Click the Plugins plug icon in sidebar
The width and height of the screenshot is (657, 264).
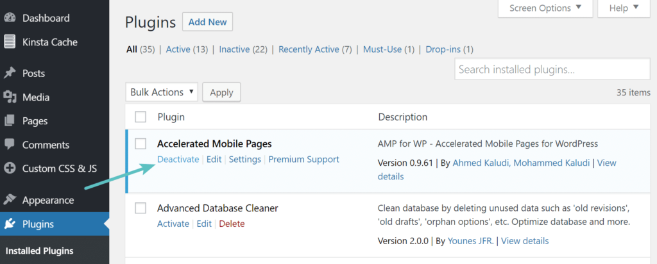click(x=10, y=224)
